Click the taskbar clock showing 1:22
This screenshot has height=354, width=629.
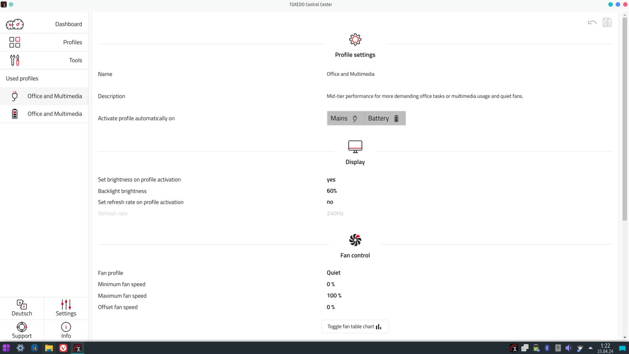pyautogui.click(x=605, y=348)
